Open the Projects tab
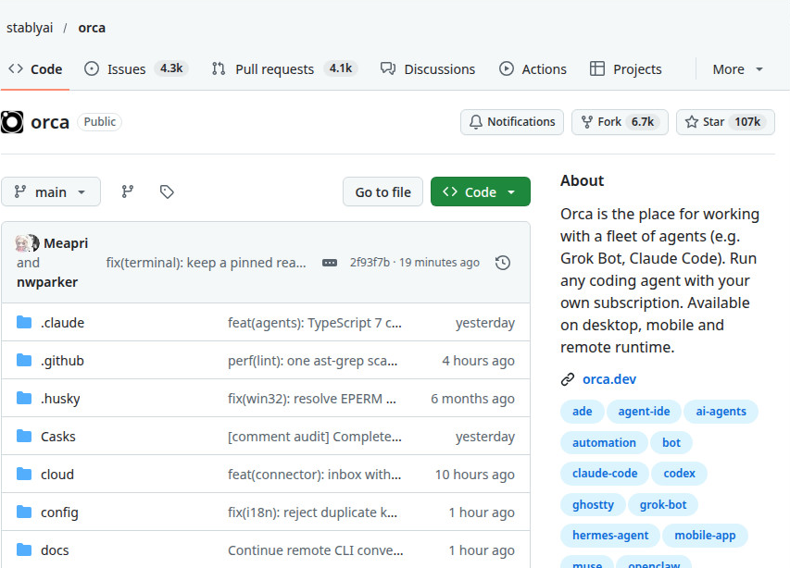This screenshot has width=790, height=568. (x=626, y=69)
